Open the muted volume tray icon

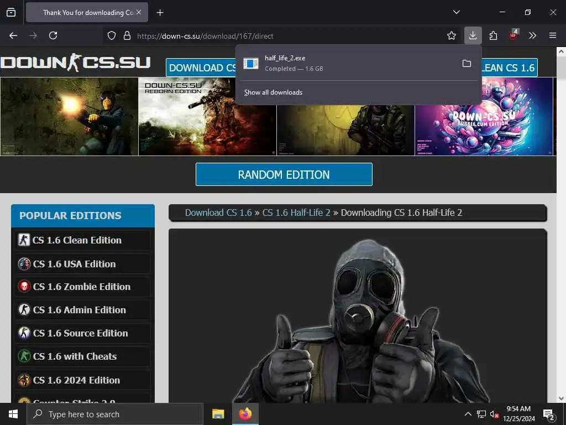click(x=494, y=414)
